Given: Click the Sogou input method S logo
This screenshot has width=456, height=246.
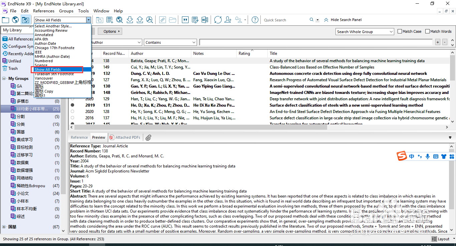Looking at the screenshot, I should (x=402, y=156).
